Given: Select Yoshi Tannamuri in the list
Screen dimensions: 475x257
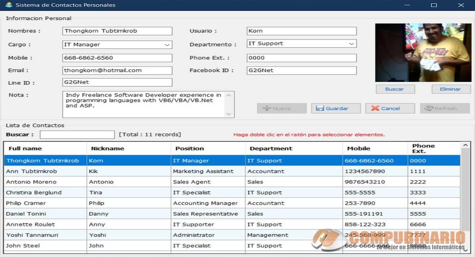Looking at the screenshot, I should (x=232, y=235).
